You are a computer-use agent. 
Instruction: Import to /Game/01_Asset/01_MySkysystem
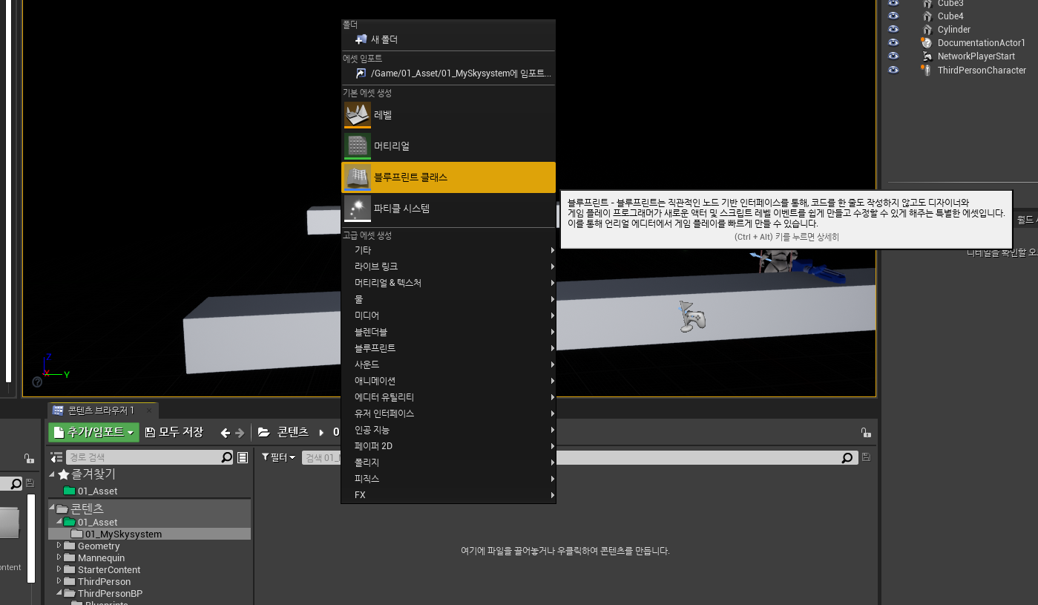point(448,73)
